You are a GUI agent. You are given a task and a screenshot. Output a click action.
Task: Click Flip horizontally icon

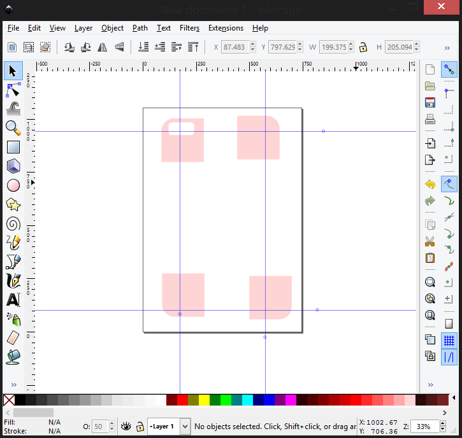(102, 47)
